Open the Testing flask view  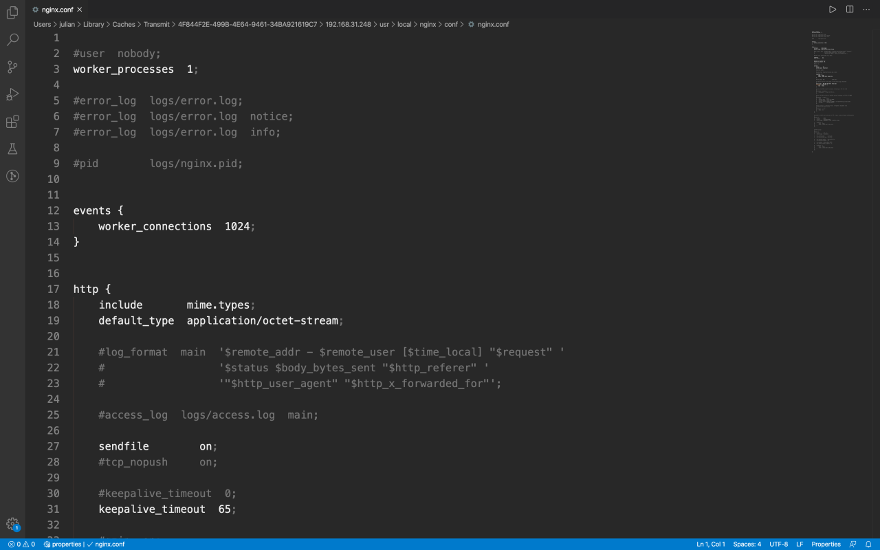12,148
